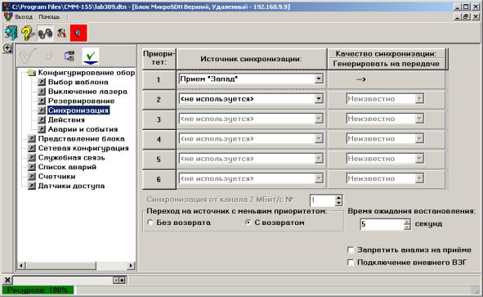
Task: Click priority 2 row header button
Action: pyautogui.click(x=159, y=100)
